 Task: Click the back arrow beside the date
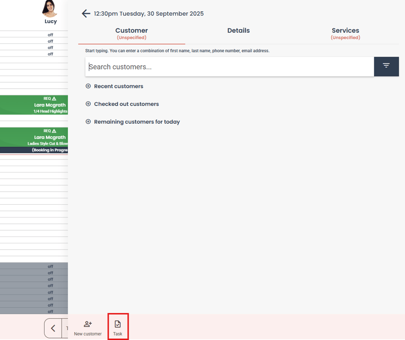[86, 13]
